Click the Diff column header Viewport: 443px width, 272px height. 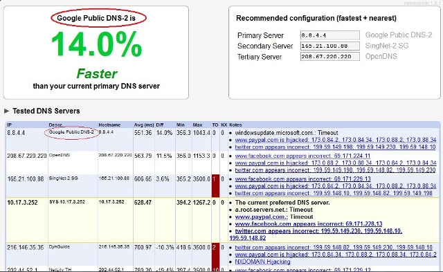(x=160, y=125)
